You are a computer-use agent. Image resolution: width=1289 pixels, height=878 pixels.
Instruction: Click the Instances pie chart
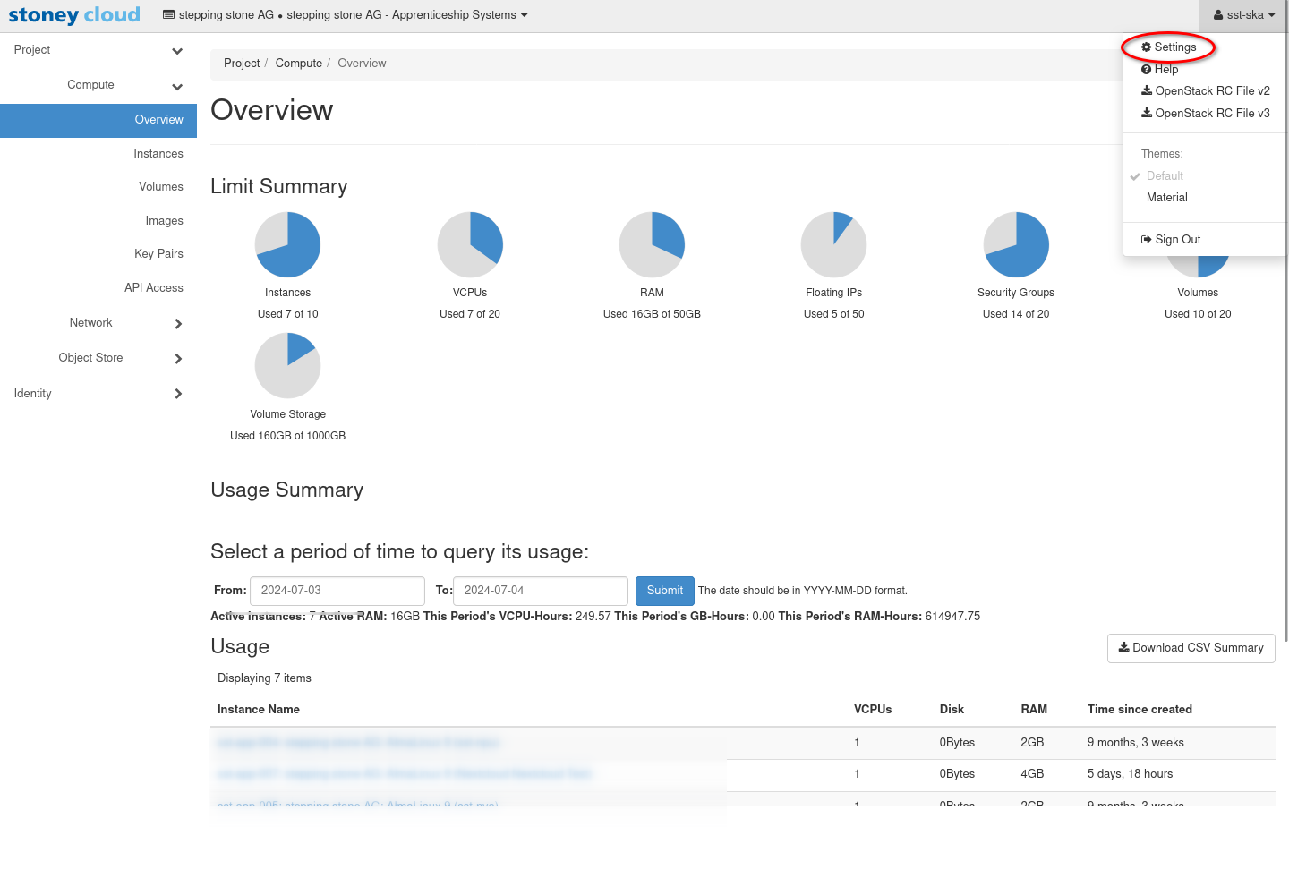pos(287,244)
